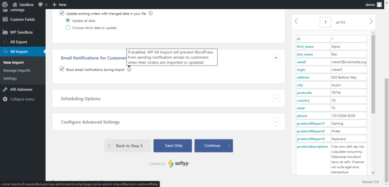Click the Soflyy logo

(178, 164)
